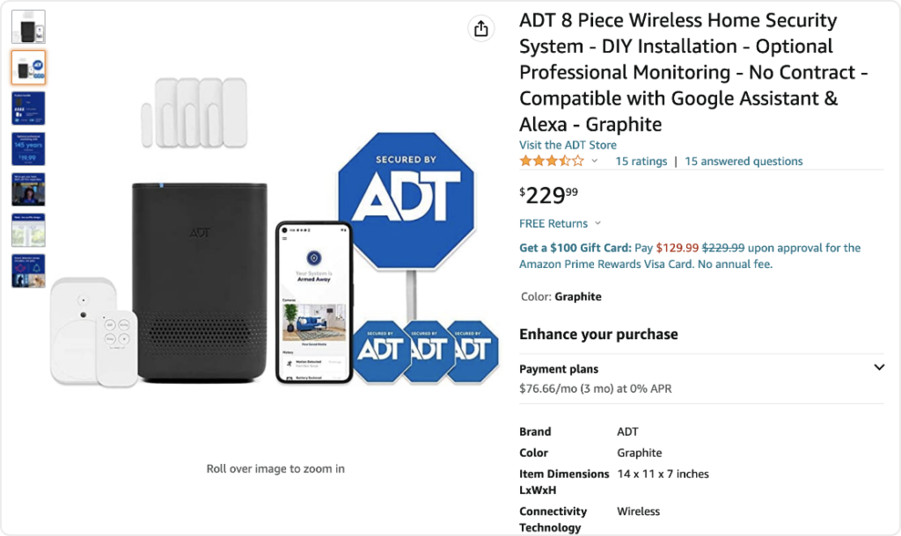Image resolution: width=901 pixels, height=536 pixels.
Task: Click the star rating icons
Action: (551, 161)
